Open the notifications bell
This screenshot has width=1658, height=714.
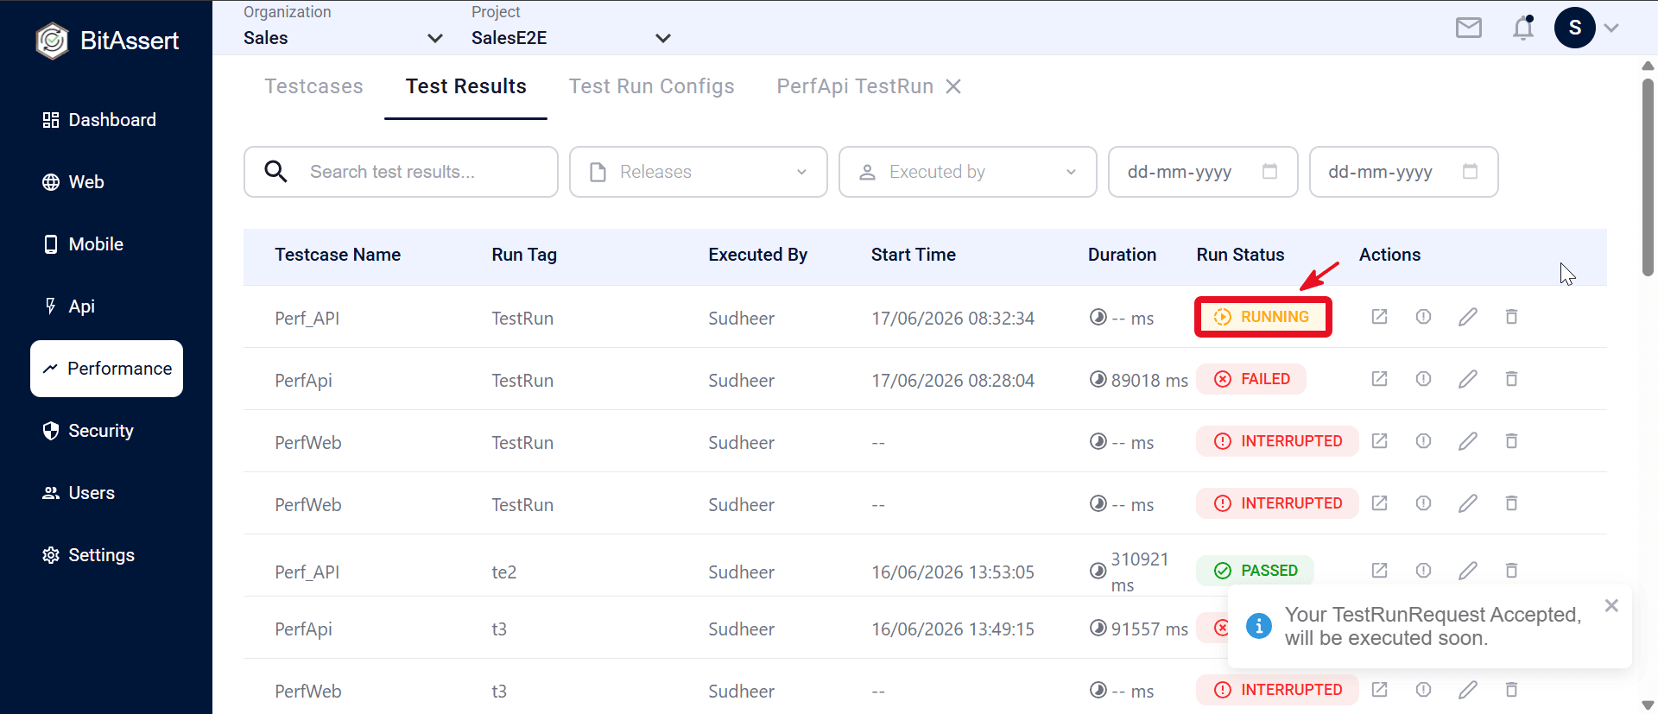(1523, 28)
